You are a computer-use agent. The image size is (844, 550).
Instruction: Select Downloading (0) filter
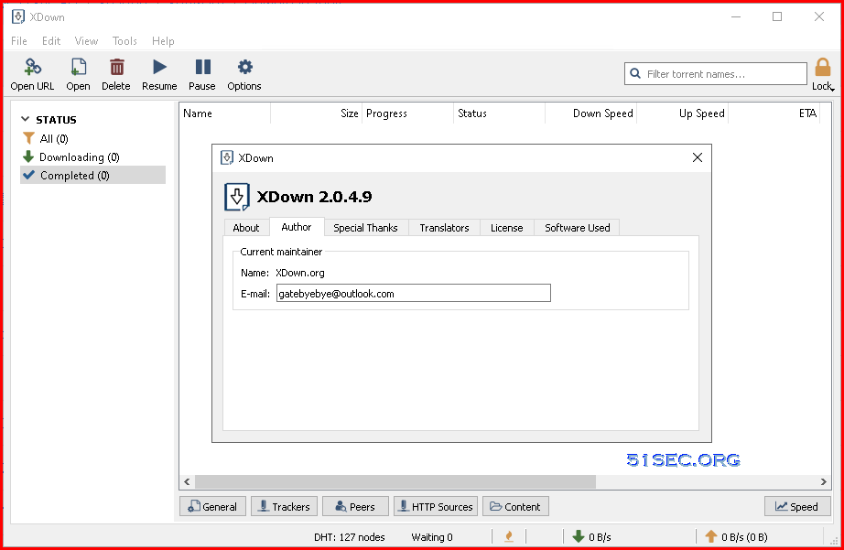pos(79,157)
